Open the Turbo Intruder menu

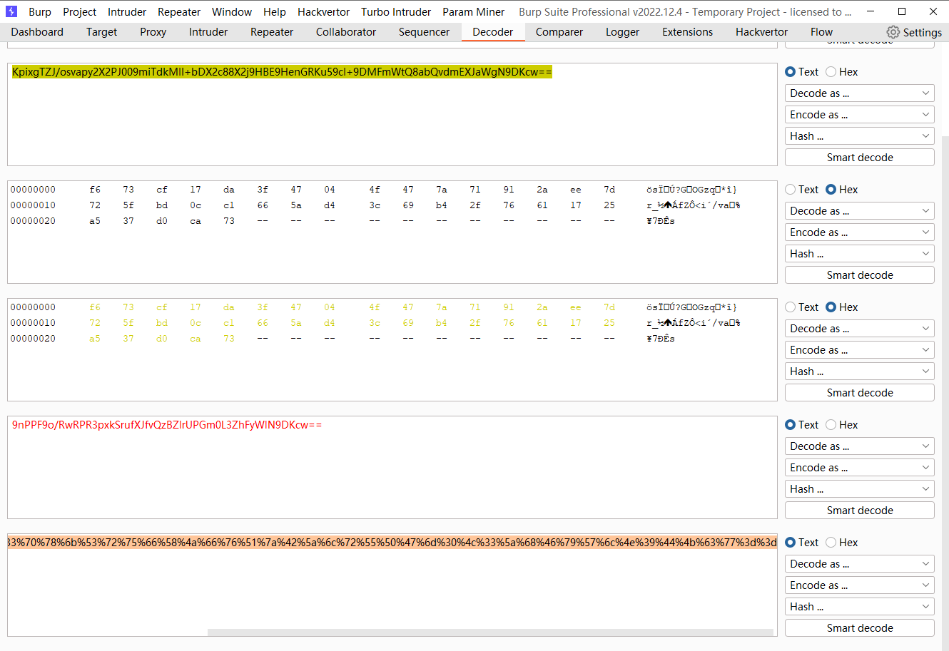coord(396,11)
